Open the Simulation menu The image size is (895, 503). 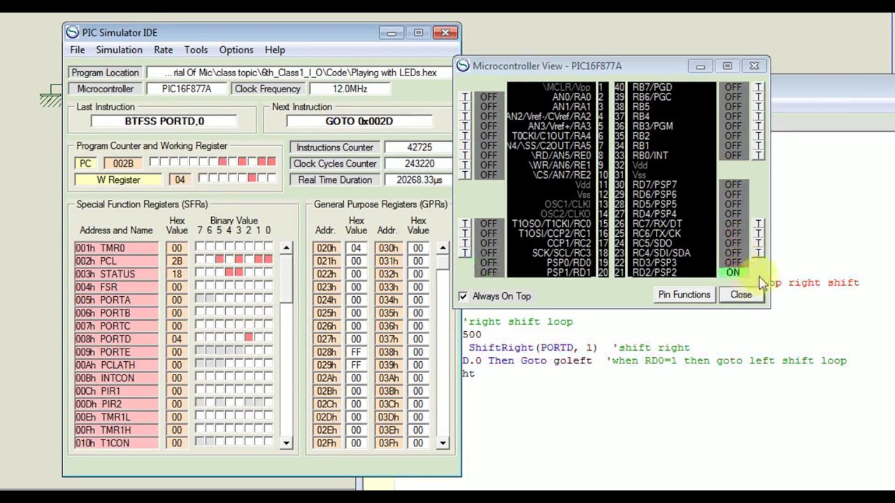(x=119, y=50)
